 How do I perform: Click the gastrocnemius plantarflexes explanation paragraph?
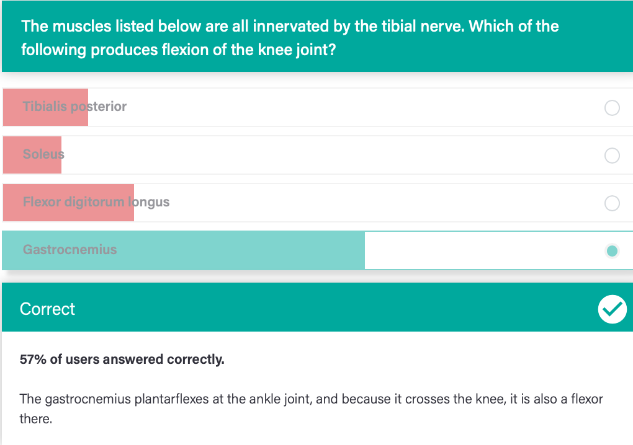pos(311,408)
